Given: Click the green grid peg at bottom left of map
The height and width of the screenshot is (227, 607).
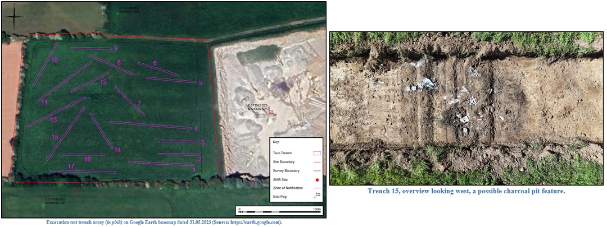Looking at the screenshot, I should (43, 205).
